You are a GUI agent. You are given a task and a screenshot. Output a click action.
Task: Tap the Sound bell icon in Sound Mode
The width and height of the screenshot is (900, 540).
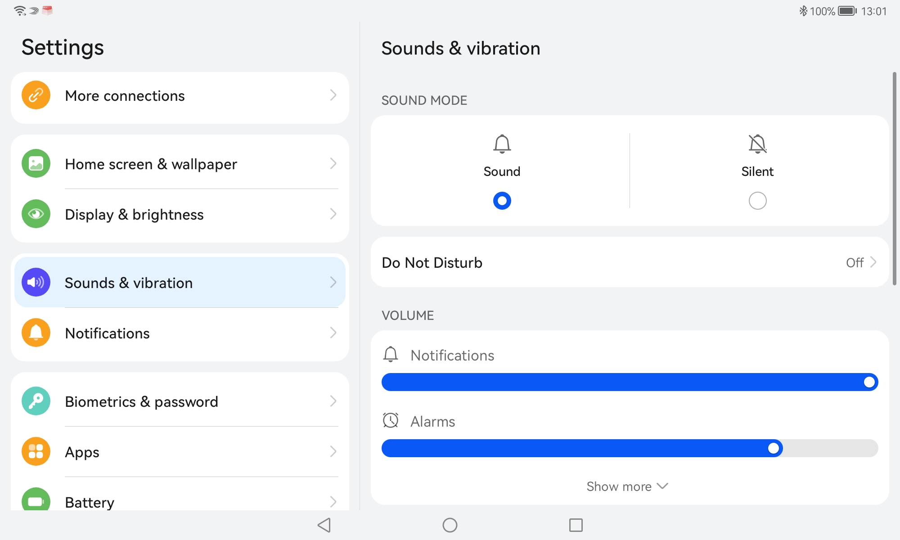502,144
